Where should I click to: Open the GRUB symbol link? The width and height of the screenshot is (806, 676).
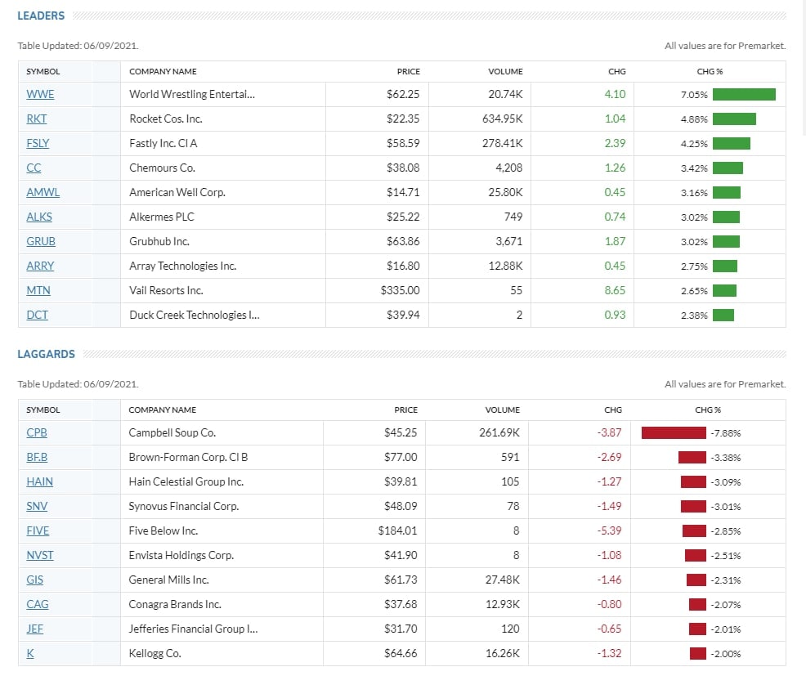tap(41, 241)
